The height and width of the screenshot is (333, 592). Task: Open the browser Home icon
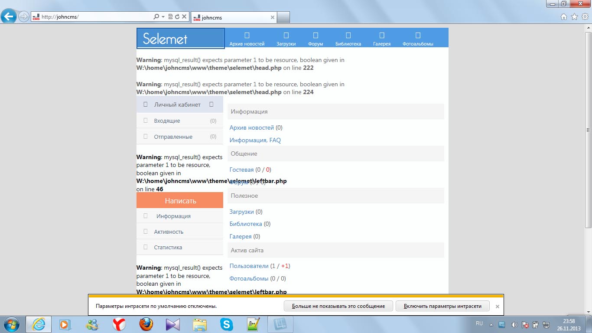click(x=564, y=17)
